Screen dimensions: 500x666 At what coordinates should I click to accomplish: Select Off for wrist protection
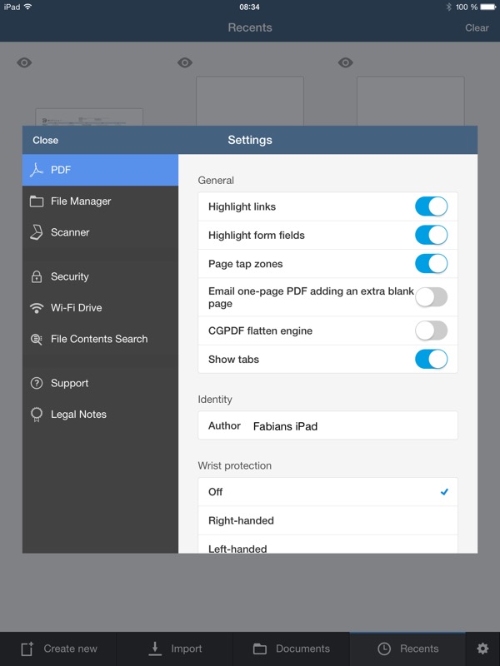(x=327, y=492)
